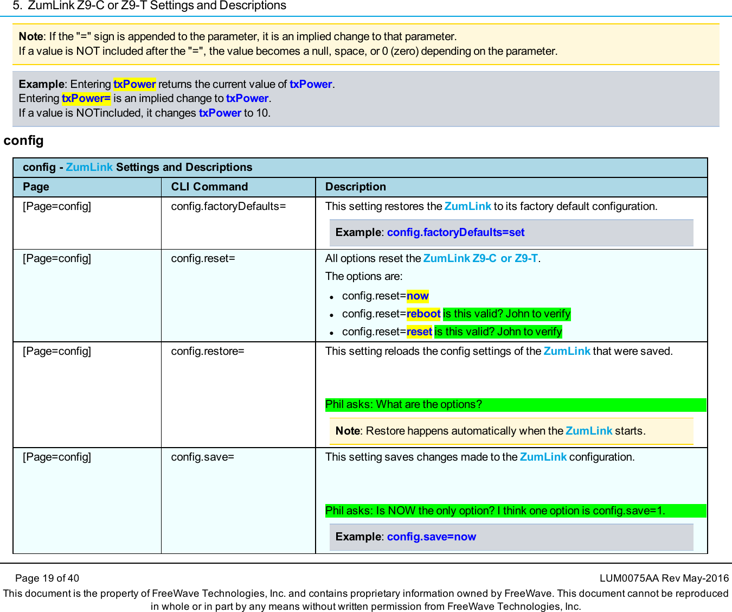Screen dimensions: 732x612
Task: Click ZumLink link in table title
Action: click(x=89, y=167)
